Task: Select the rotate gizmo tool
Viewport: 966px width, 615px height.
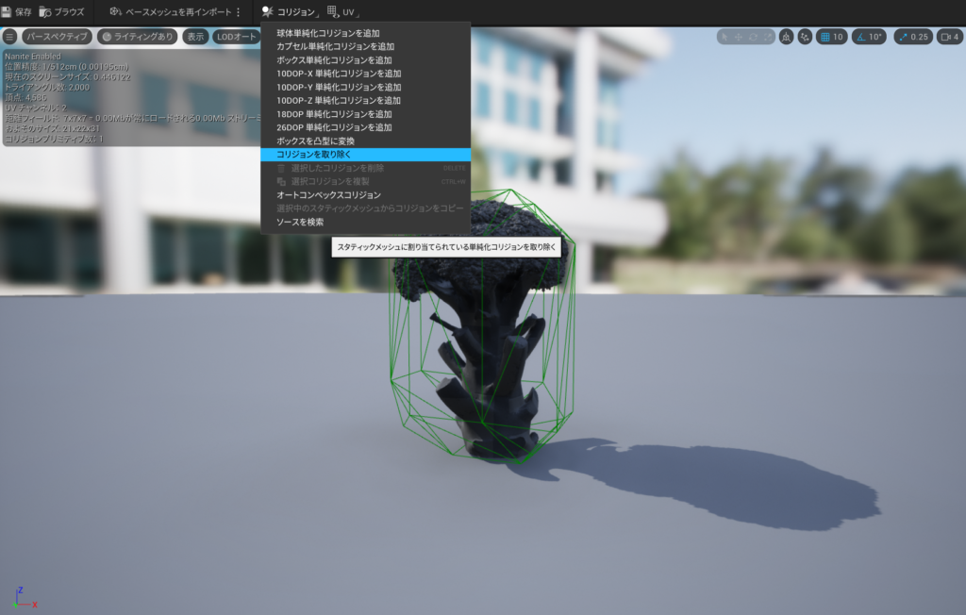Action: click(753, 37)
